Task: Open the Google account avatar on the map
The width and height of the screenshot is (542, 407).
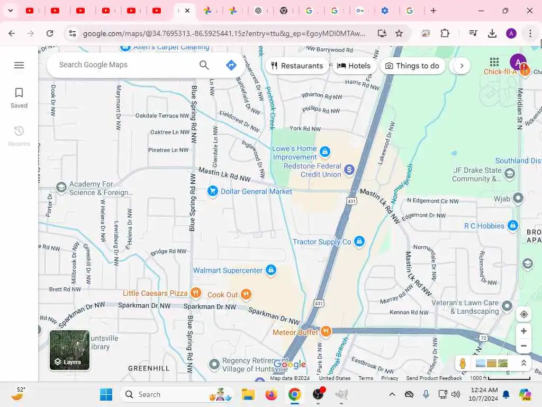Action: [x=518, y=63]
